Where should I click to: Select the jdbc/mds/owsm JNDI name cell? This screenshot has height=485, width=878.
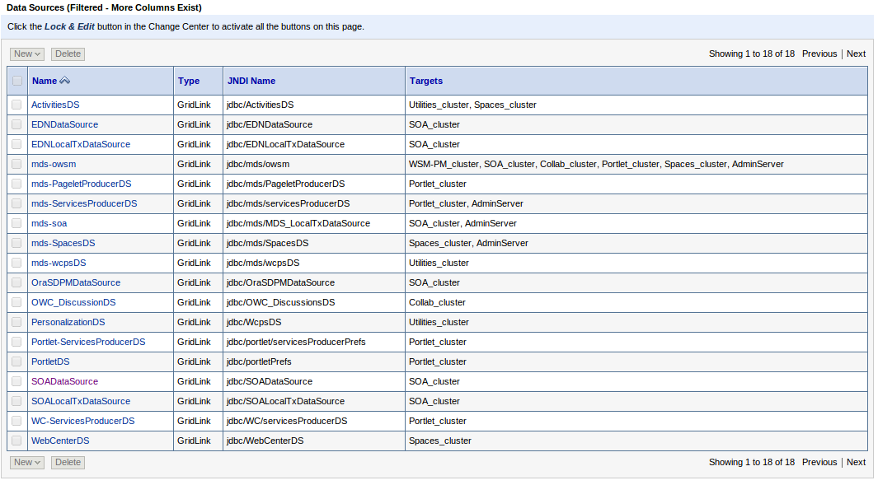click(x=314, y=164)
